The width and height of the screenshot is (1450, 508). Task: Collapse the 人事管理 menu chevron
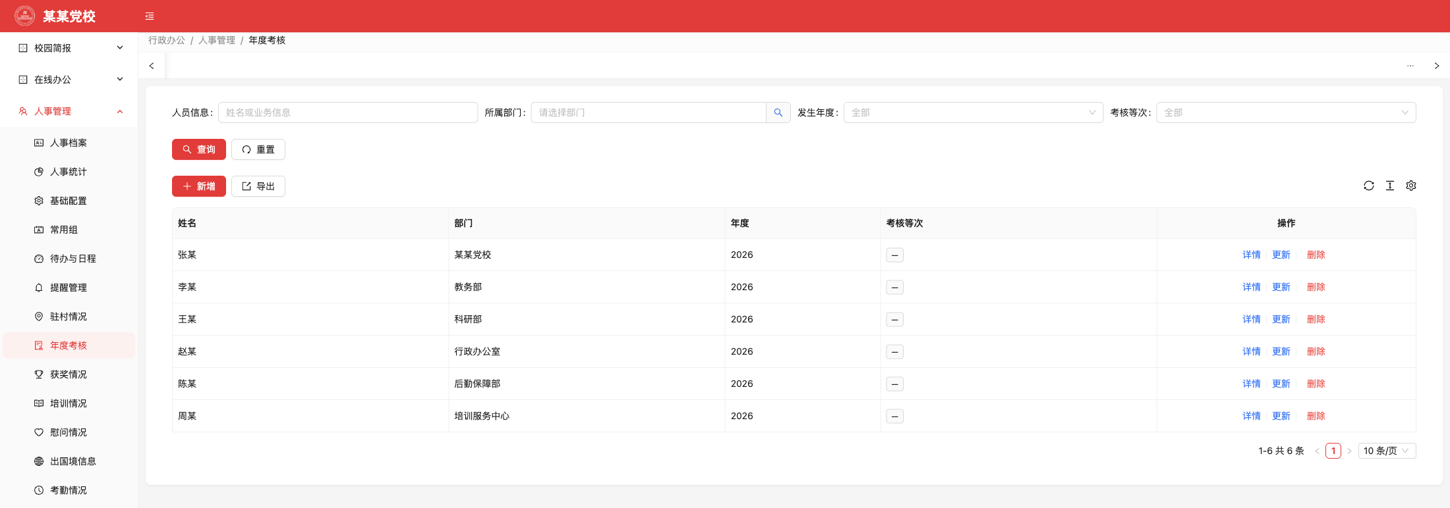tap(120, 111)
